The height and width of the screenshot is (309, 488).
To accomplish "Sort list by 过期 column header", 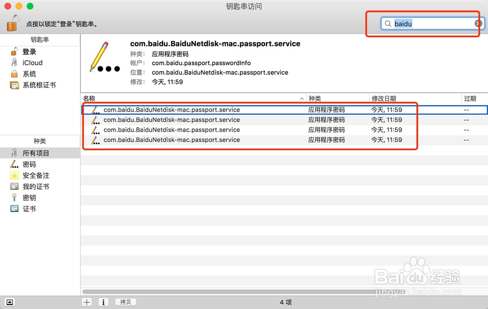I will 474,98.
